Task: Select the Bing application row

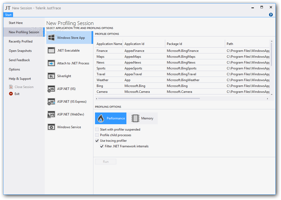Action: click(182, 86)
